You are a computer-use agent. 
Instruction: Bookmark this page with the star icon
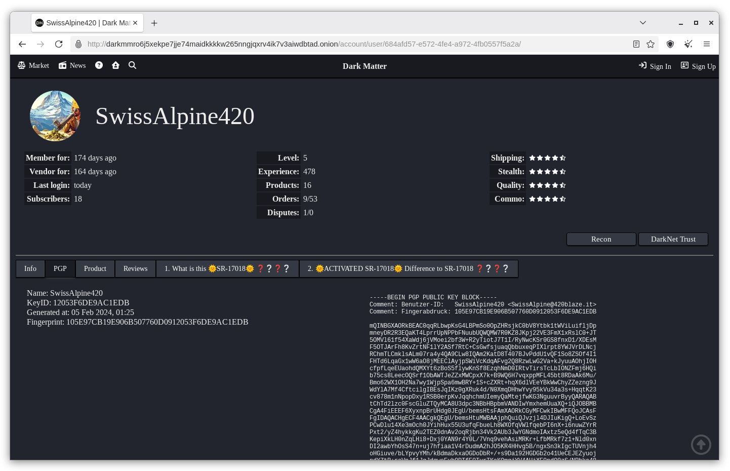point(651,44)
